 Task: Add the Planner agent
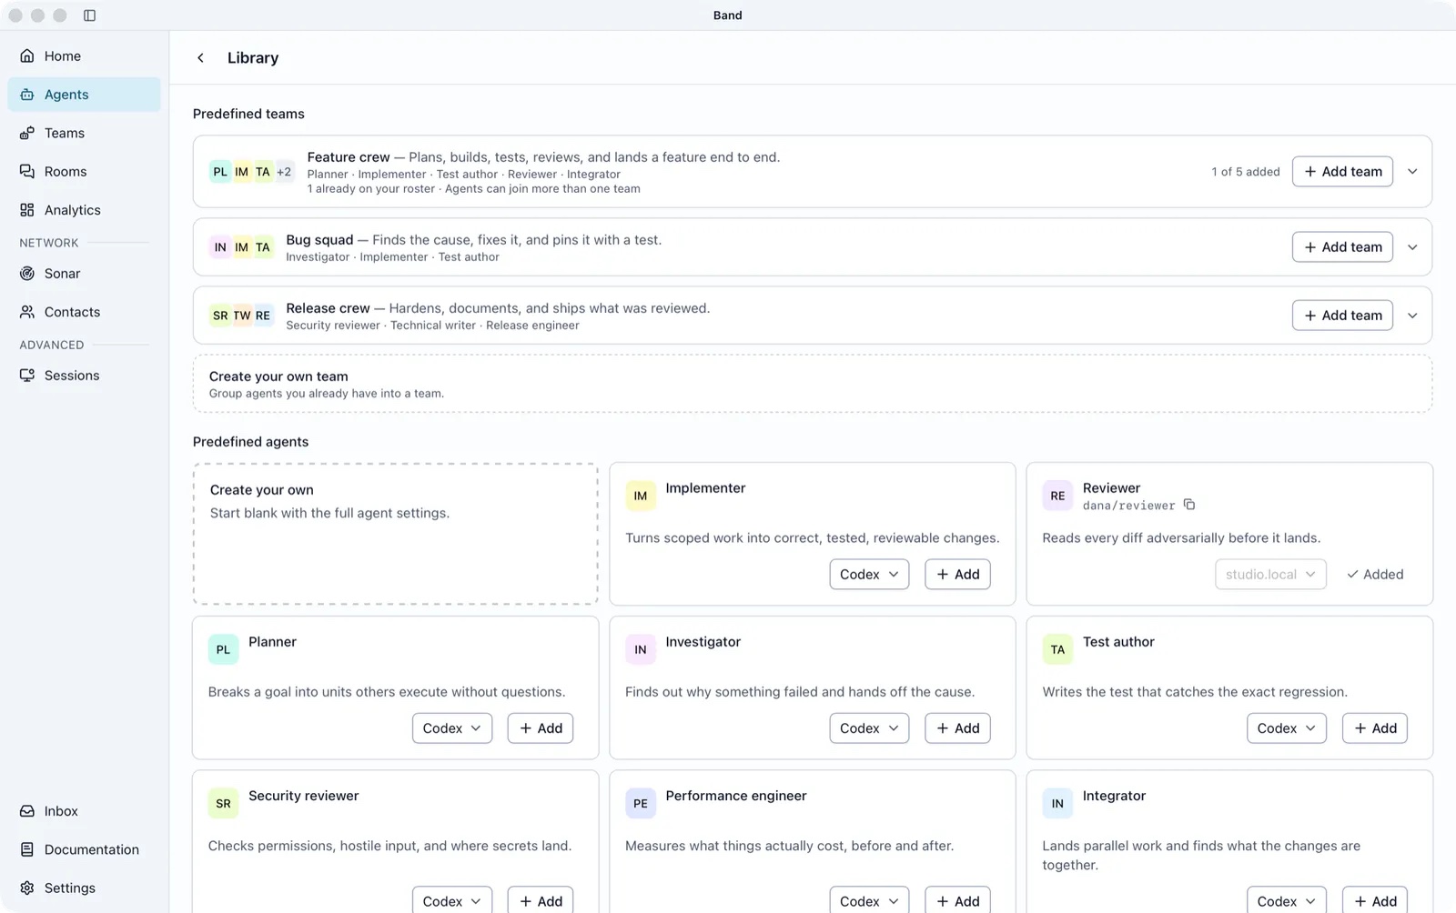tap(541, 728)
